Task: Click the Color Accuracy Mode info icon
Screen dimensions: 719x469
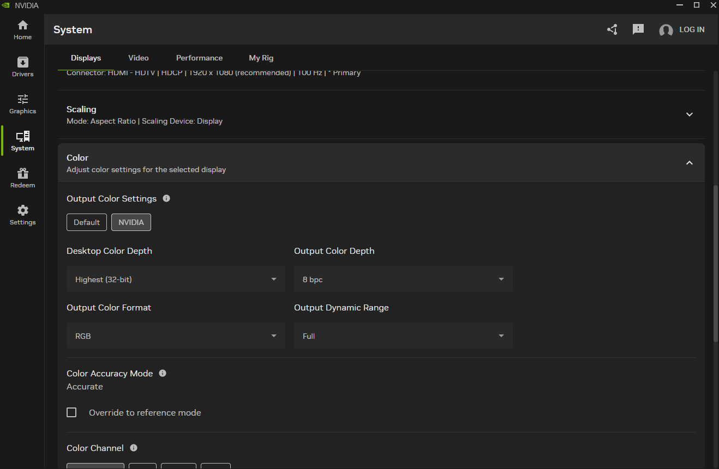Action: pos(163,374)
